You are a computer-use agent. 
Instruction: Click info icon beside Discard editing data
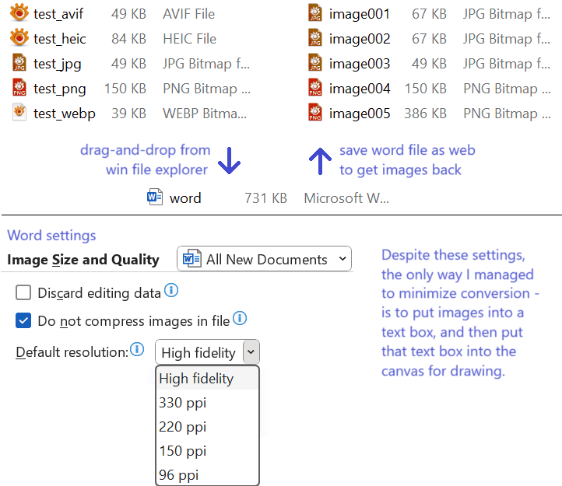click(x=171, y=292)
